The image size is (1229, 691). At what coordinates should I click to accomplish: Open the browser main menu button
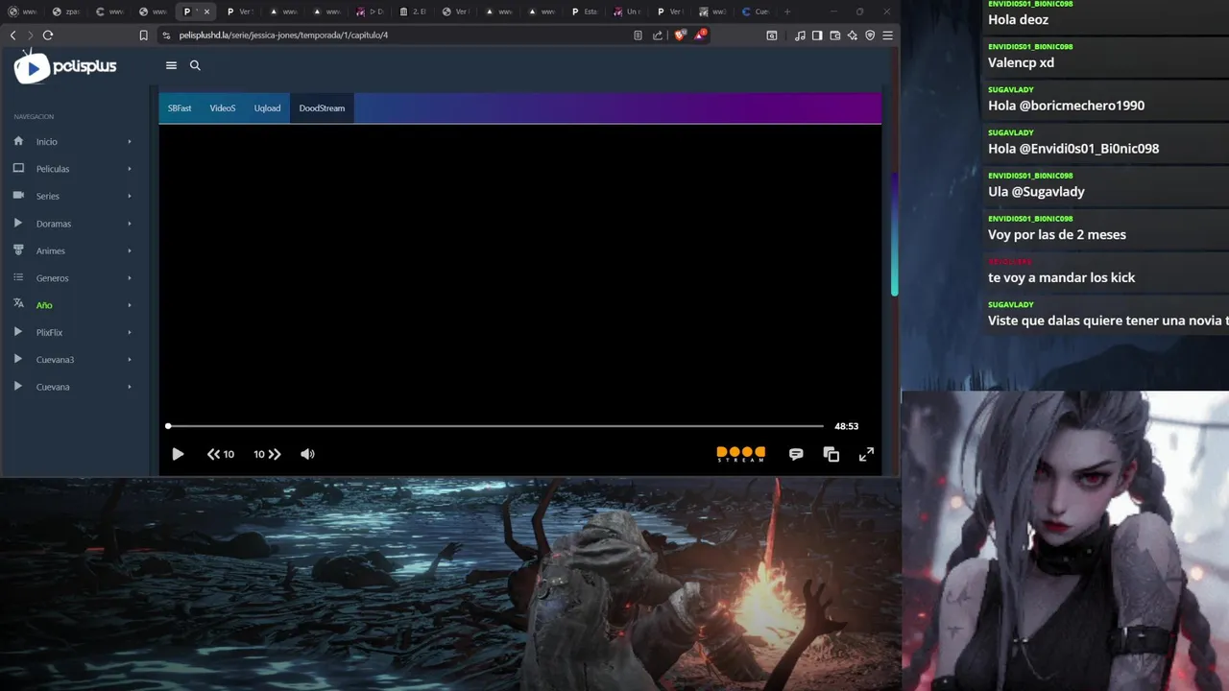point(887,35)
